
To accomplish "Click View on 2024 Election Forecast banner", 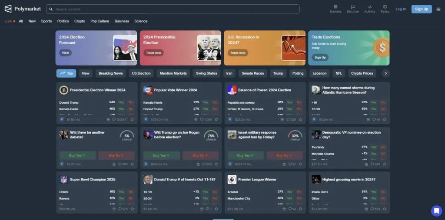I will point(65,53).
